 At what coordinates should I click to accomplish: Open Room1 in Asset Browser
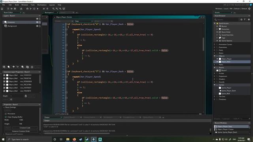[224, 71]
